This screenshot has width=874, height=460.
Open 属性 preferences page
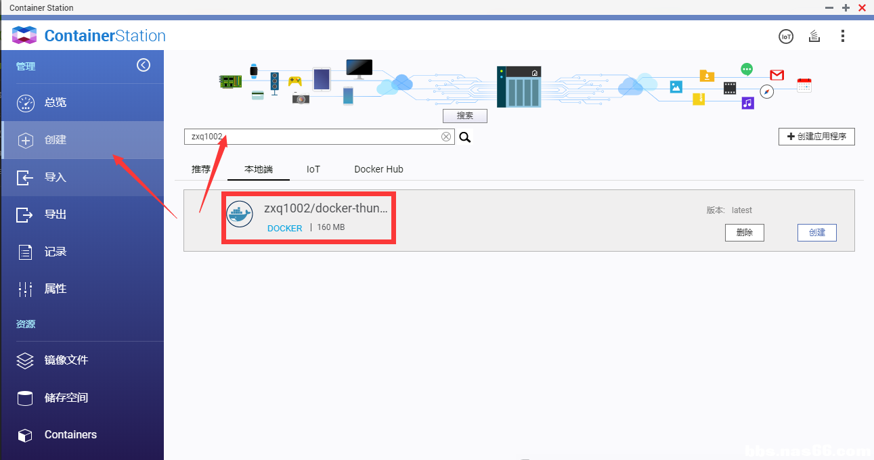56,289
